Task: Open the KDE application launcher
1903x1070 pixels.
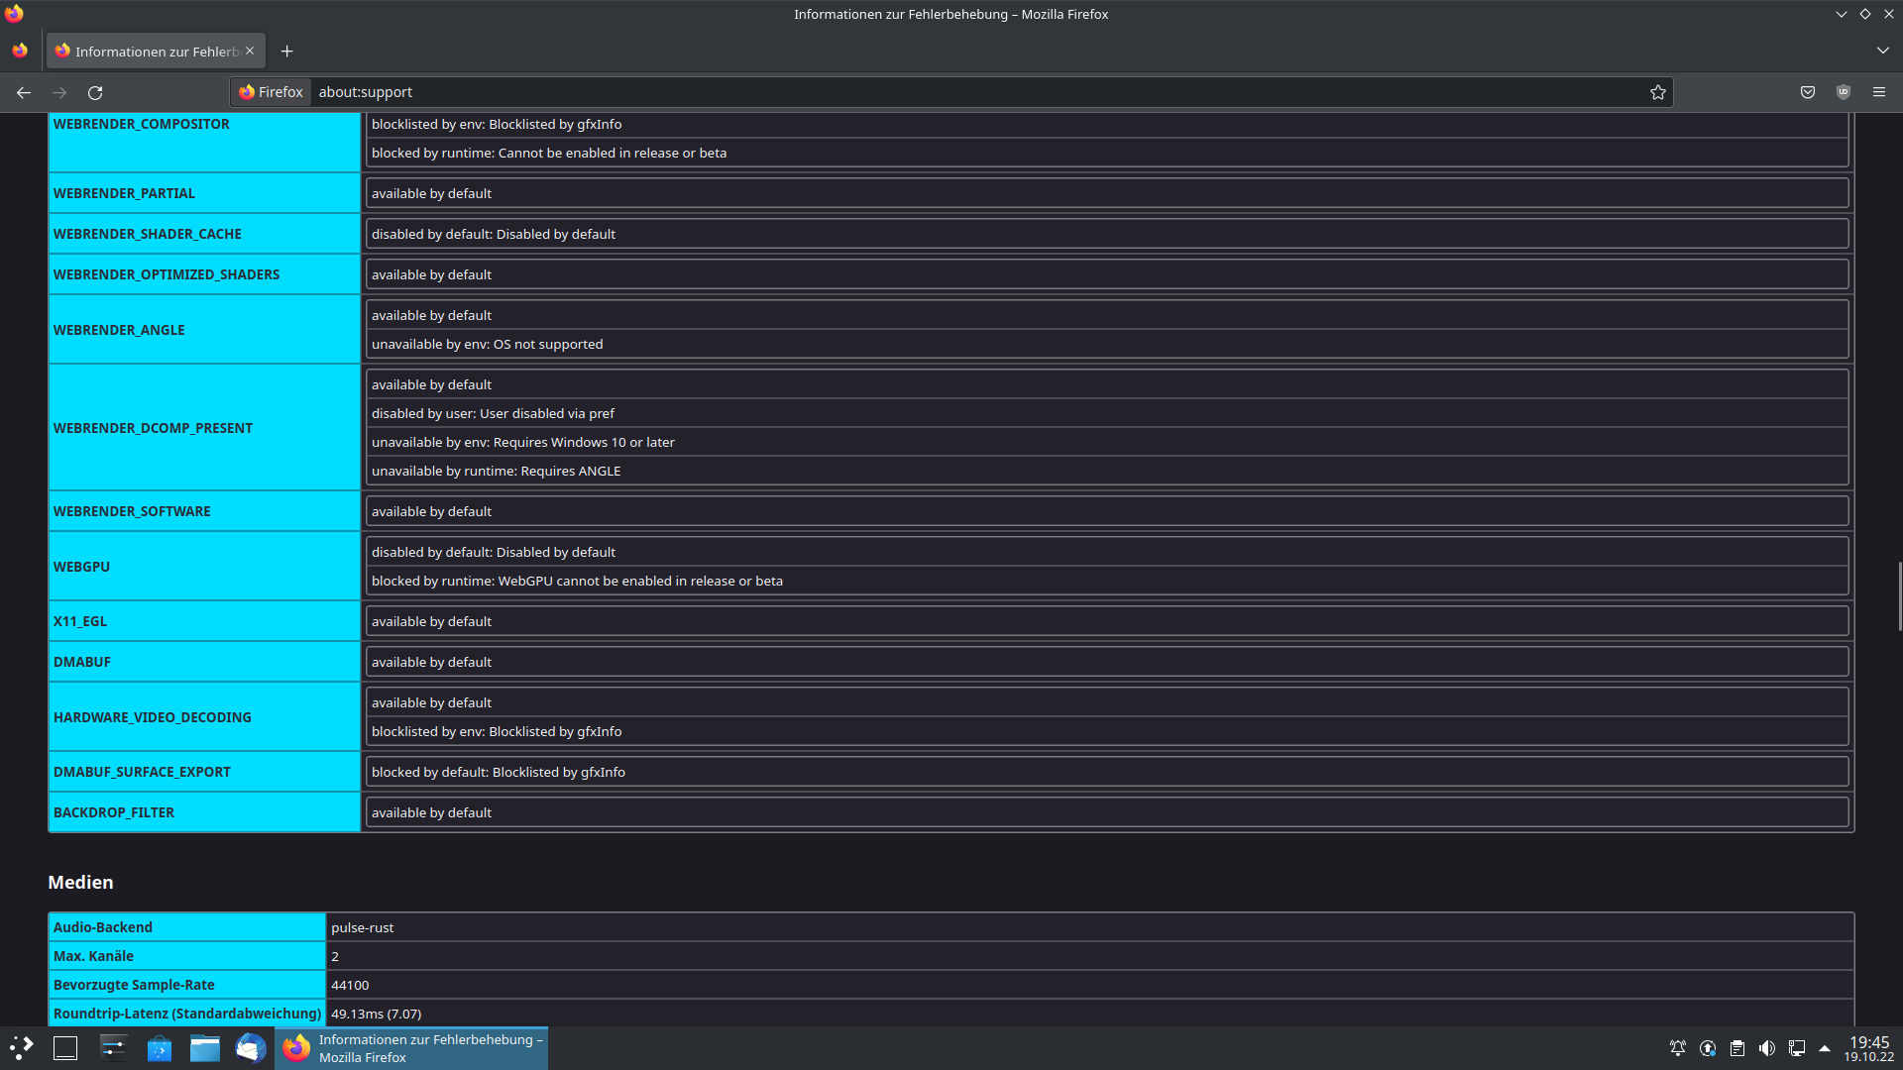Action: (x=22, y=1048)
